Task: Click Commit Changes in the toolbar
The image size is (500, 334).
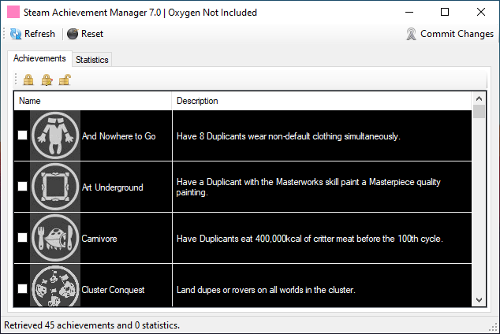Action: click(x=450, y=34)
